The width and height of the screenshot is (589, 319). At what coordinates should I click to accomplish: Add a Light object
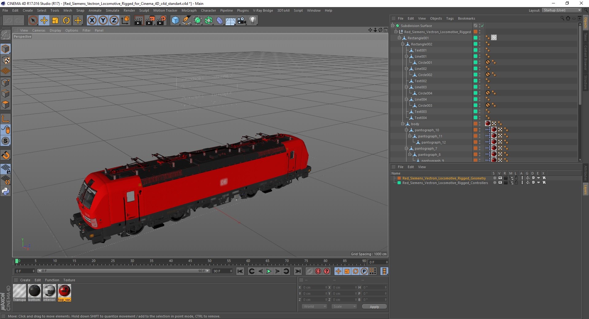(253, 21)
